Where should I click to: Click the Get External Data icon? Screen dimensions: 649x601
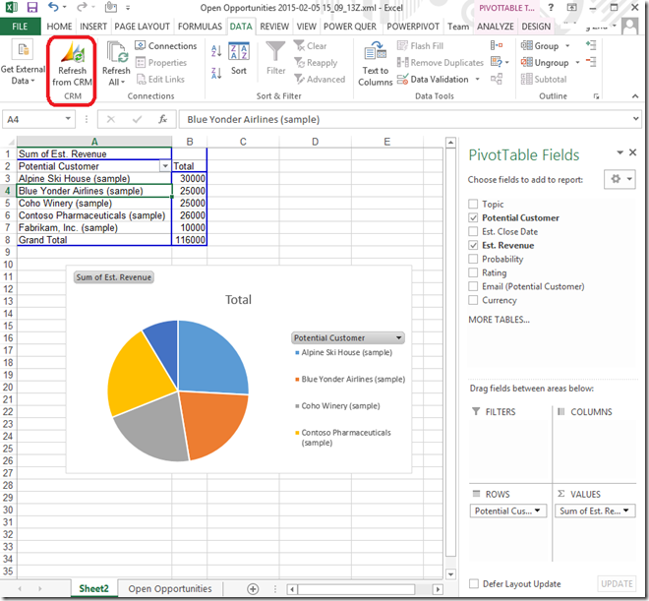pyautogui.click(x=24, y=51)
